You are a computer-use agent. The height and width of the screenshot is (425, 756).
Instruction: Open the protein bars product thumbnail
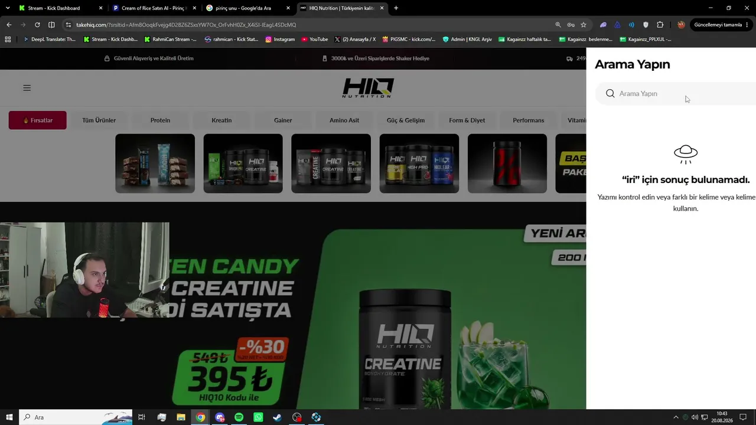click(155, 164)
